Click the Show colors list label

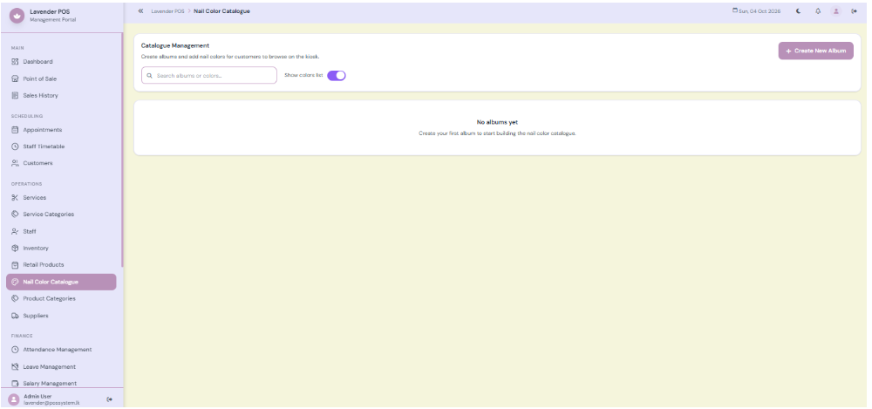click(303, 75)
